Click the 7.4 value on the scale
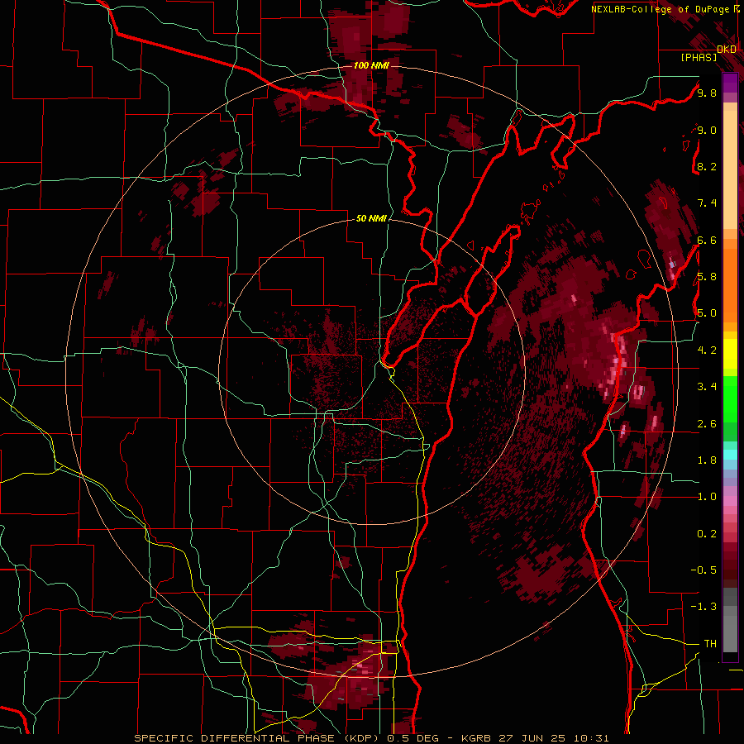This screenshot has height=744, width=744. (707, 203)
